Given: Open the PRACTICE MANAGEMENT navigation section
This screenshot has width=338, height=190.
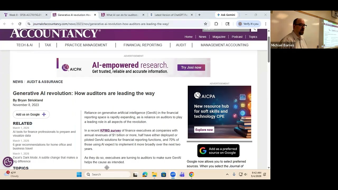Looking at the screenshot, I should [86, 45].
